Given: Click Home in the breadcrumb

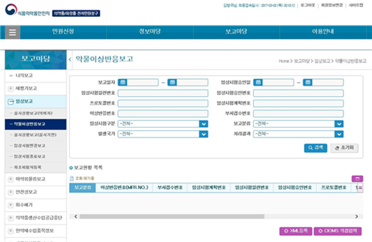Looking at the screenshot, I should 284,61.
